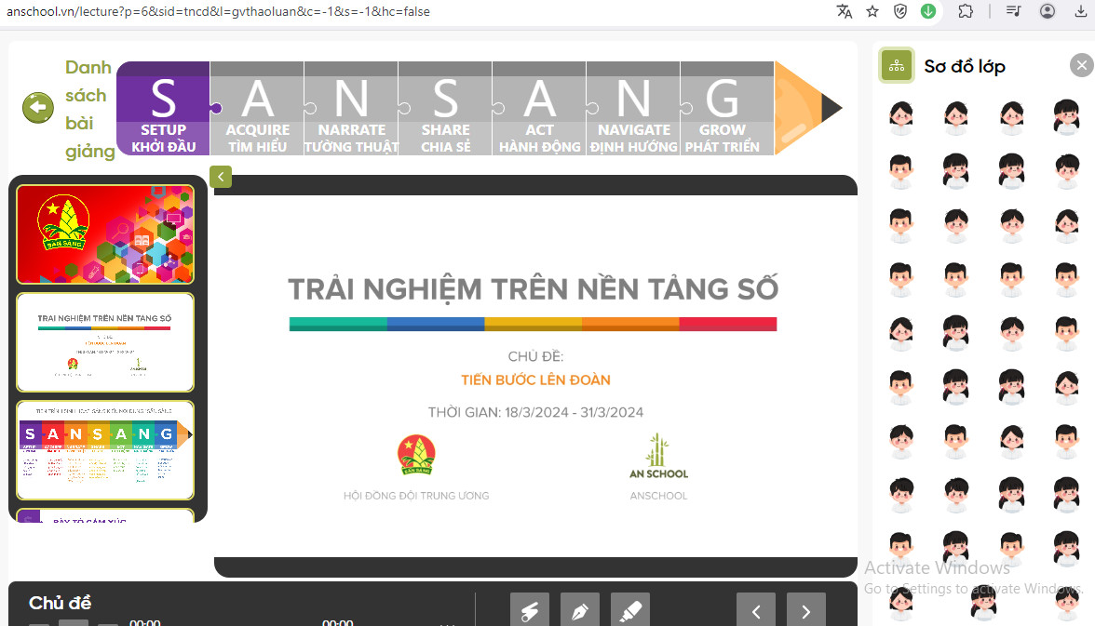
Task: Click the "CHỦ ĐỀ:" label on the slide
Action: click(535, 356)
